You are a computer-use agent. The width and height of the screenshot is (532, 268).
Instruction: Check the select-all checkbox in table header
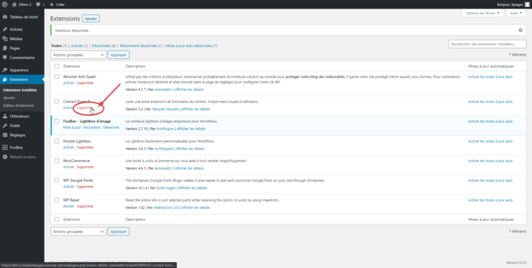57,66
